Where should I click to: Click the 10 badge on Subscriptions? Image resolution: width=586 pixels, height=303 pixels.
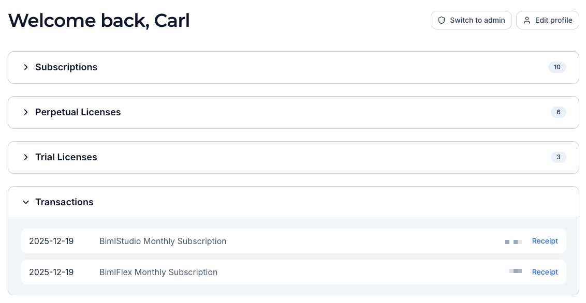tap(557, 67)
